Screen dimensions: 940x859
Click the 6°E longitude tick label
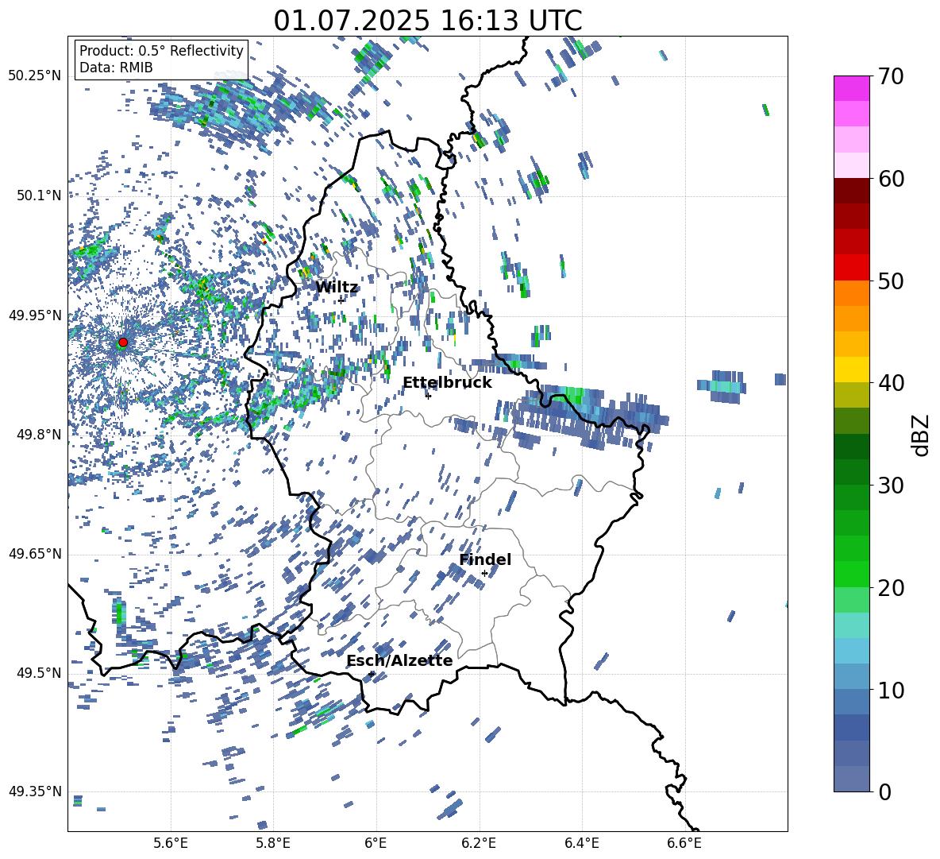[376, 843]
